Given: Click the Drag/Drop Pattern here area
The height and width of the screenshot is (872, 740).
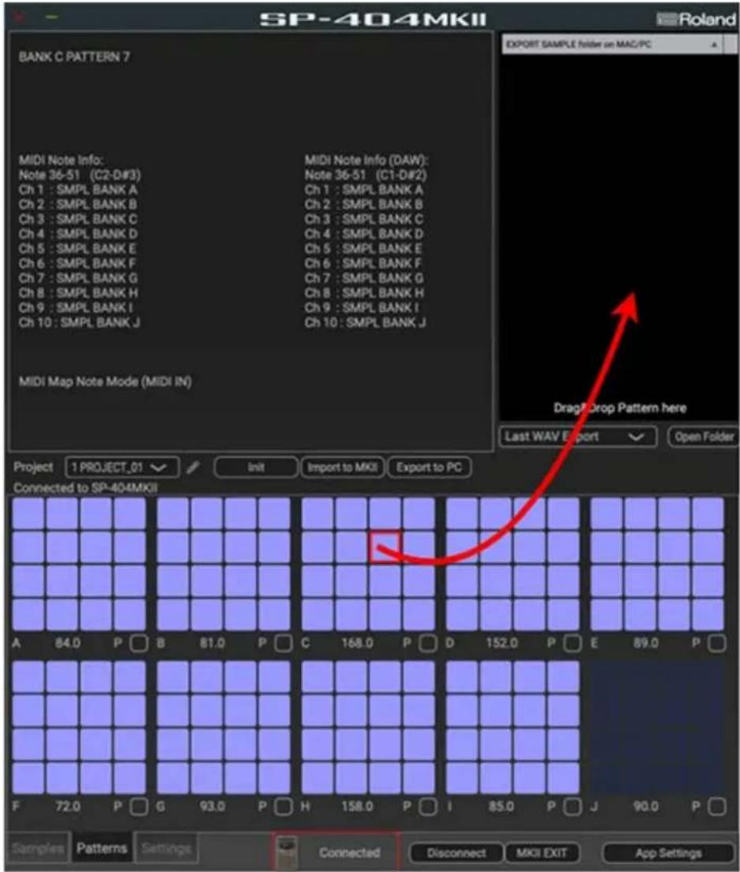Looking at the screenshot, I should pyautogui.click(x=619, y=408).
